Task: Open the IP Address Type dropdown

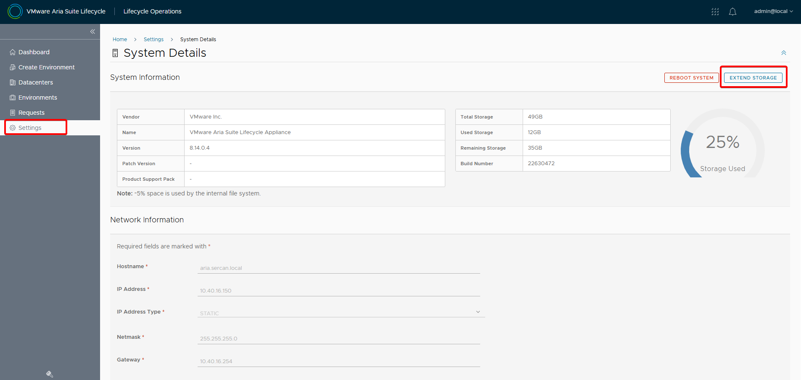Action: 341,312
